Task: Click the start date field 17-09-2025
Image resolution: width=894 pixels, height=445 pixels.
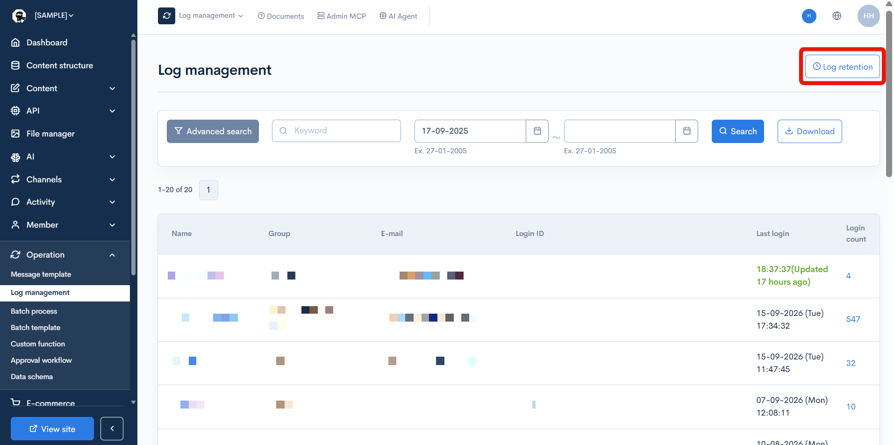Action: [470, 131]
